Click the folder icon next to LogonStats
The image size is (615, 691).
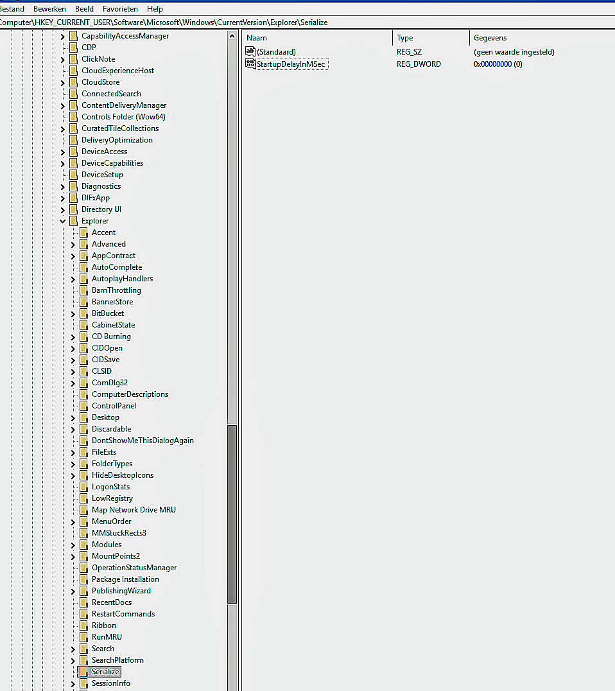click(x=83, y=487)
